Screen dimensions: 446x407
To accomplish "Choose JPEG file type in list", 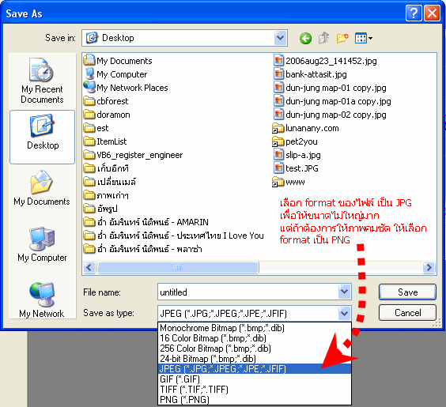I will click(255, 368).
